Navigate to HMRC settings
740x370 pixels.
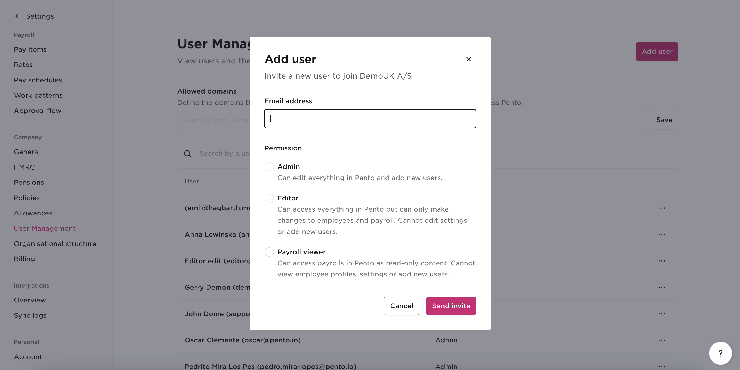24,167
